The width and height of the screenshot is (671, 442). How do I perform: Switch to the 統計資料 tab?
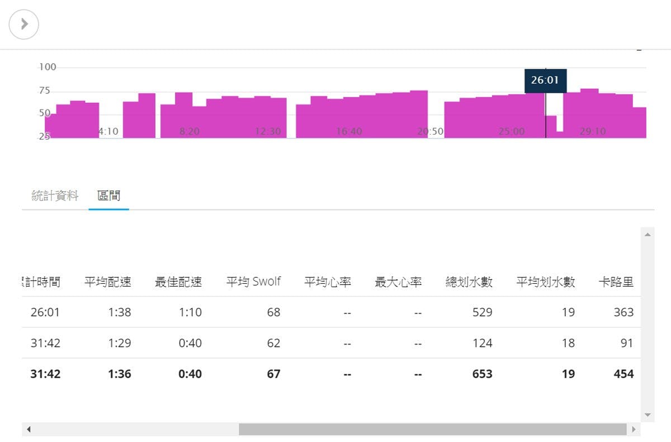click(55, 196)
